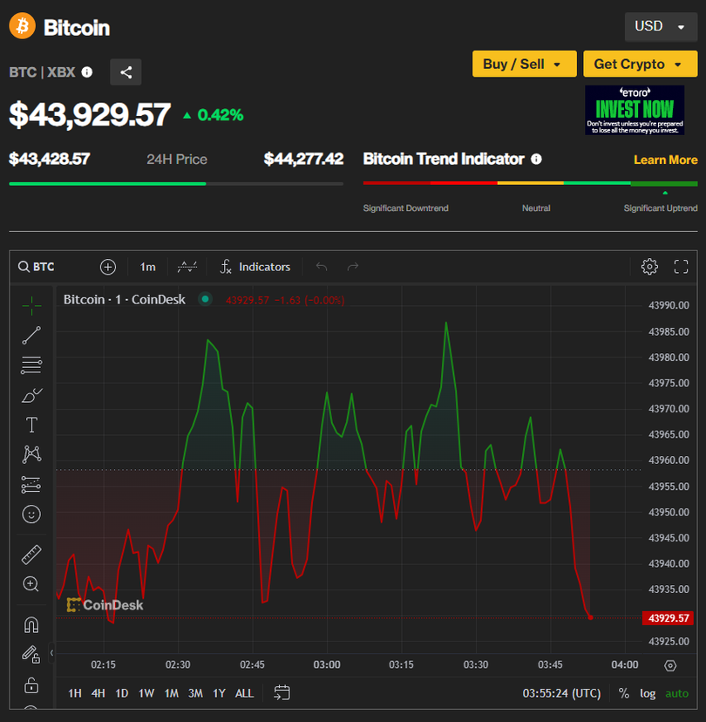Click the share icon button
This screenshot has height=722, width=706.
pos(126,72)
